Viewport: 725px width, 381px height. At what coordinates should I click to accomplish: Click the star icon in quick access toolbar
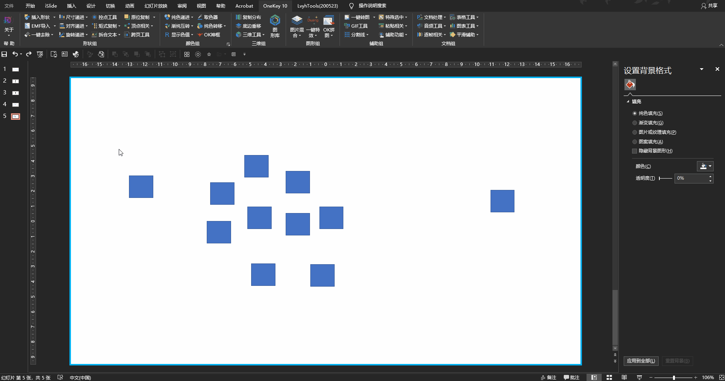coord(209,54)
